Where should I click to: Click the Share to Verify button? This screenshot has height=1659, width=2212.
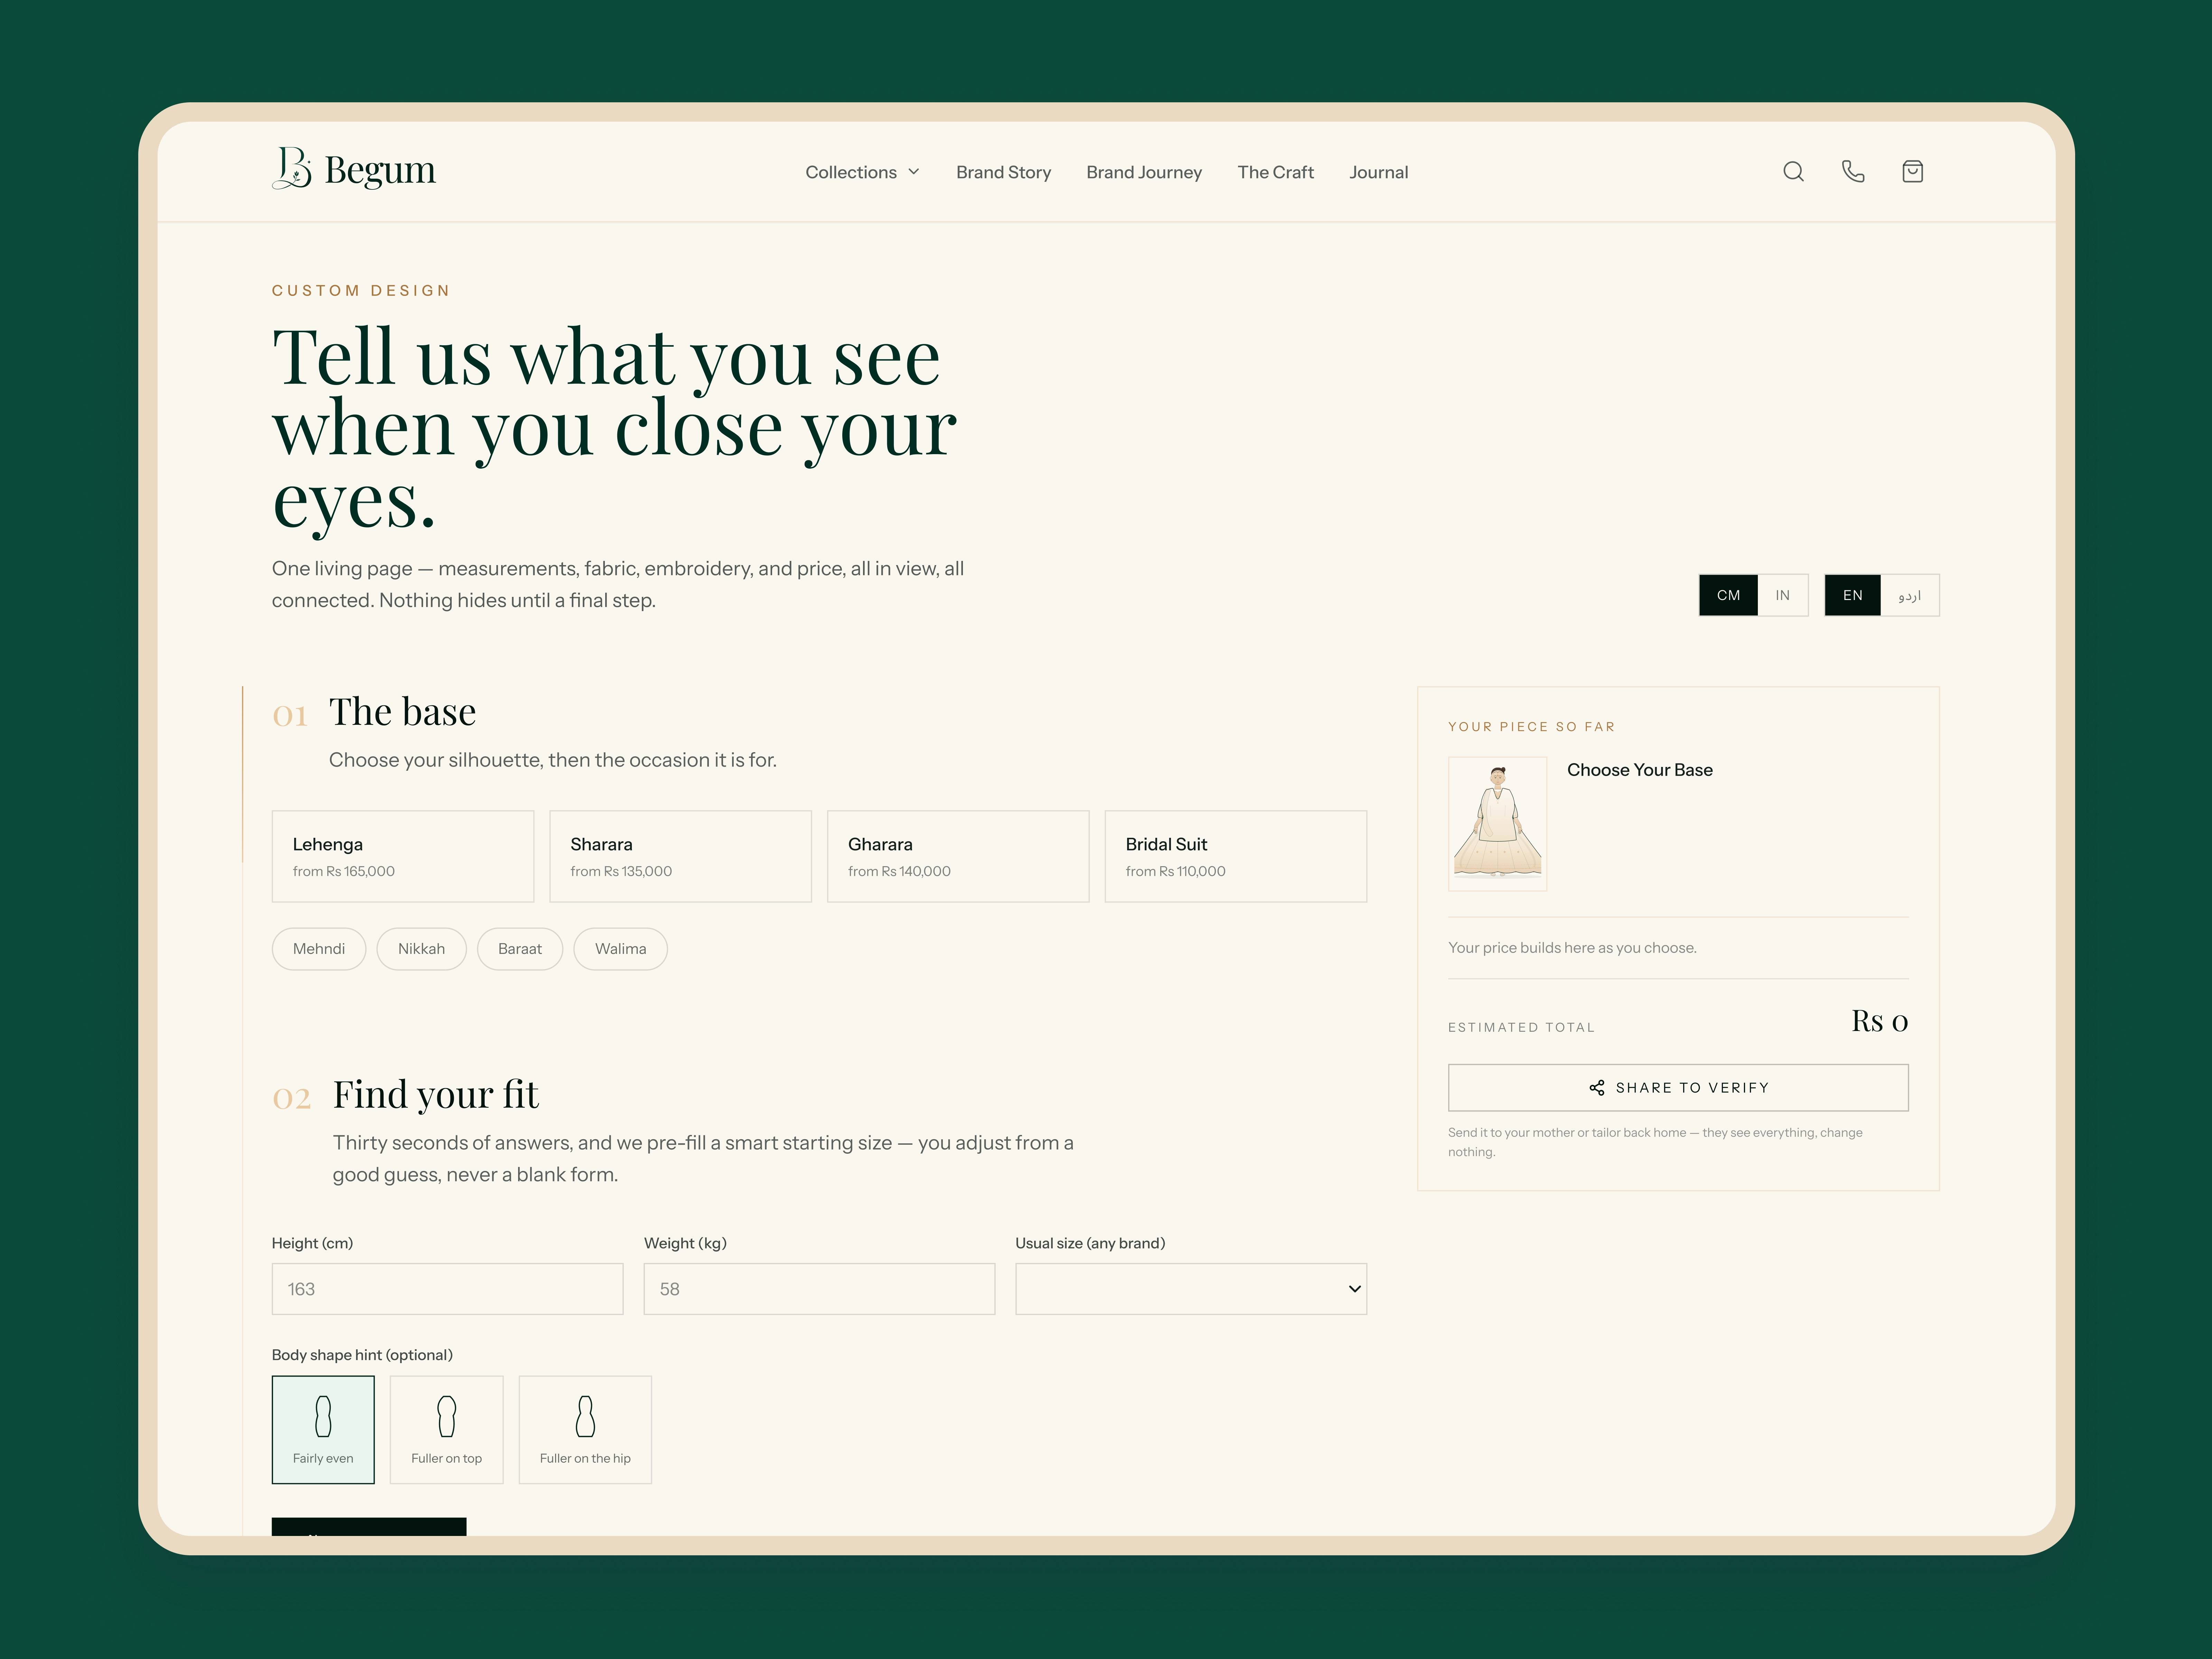(1678, 1088)
